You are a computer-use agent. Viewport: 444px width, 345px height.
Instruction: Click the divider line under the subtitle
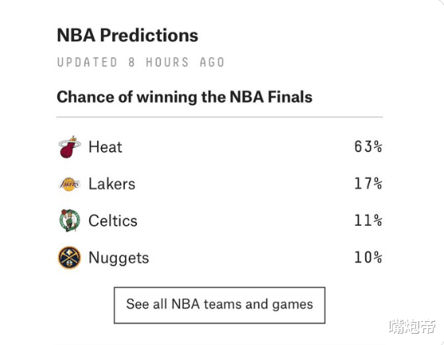220,117
